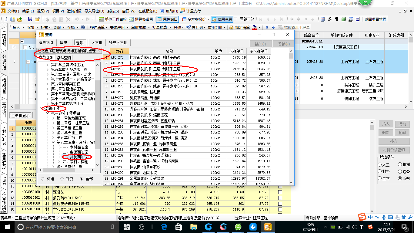Click the blue move-up arrow icon
414x233 pixels.
(x=267, y=27)
